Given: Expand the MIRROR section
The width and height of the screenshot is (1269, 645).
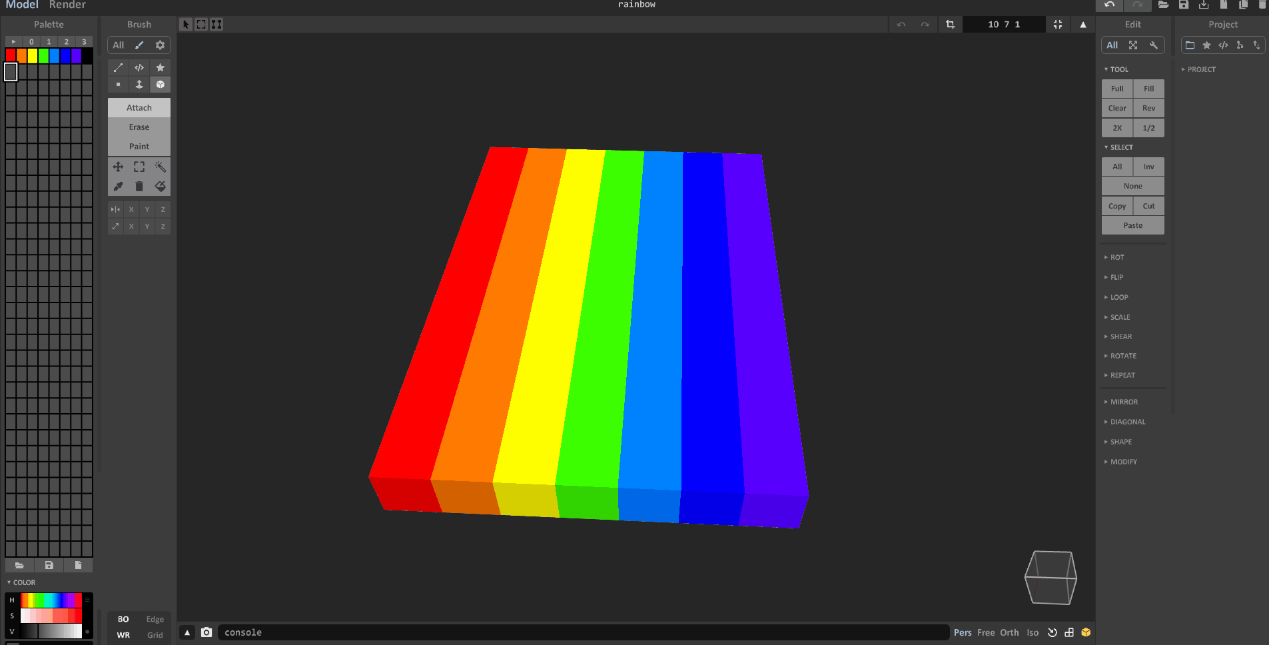Looking at the screenshot, I should (x=1121, y=402).
